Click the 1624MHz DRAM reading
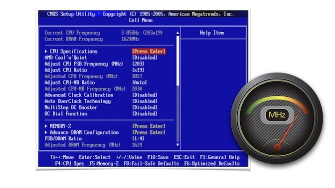The width and height of the screenshot is (335, 188). (x=130, y=39)
